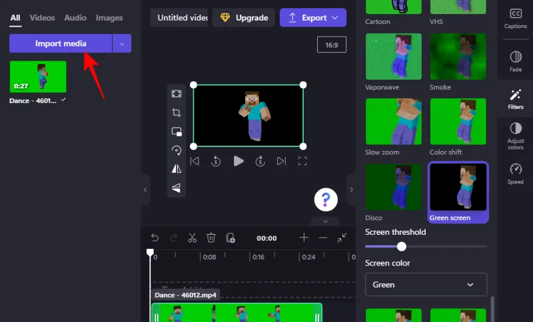The height and width of the screenshot is (322, 533).
Task: Open the Fade panel
Action: pos(515,61)
